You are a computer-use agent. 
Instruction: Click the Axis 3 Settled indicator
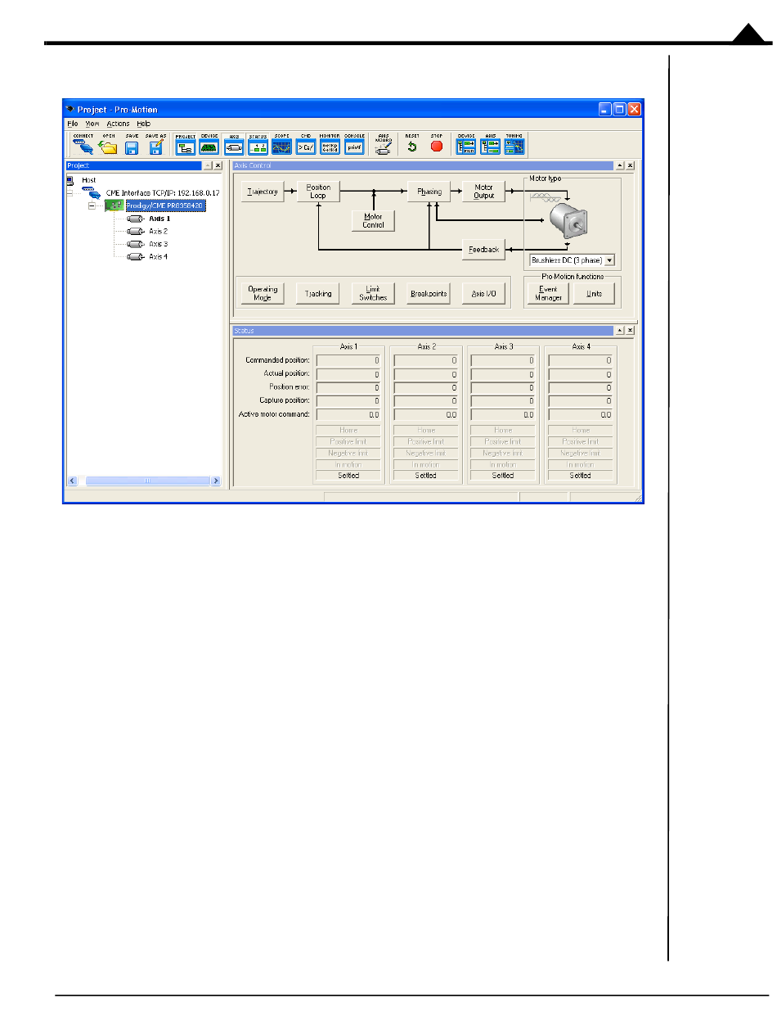pos(503,475)
